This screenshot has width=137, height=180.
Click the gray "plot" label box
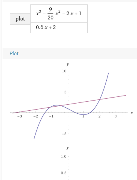coord(20,19)
